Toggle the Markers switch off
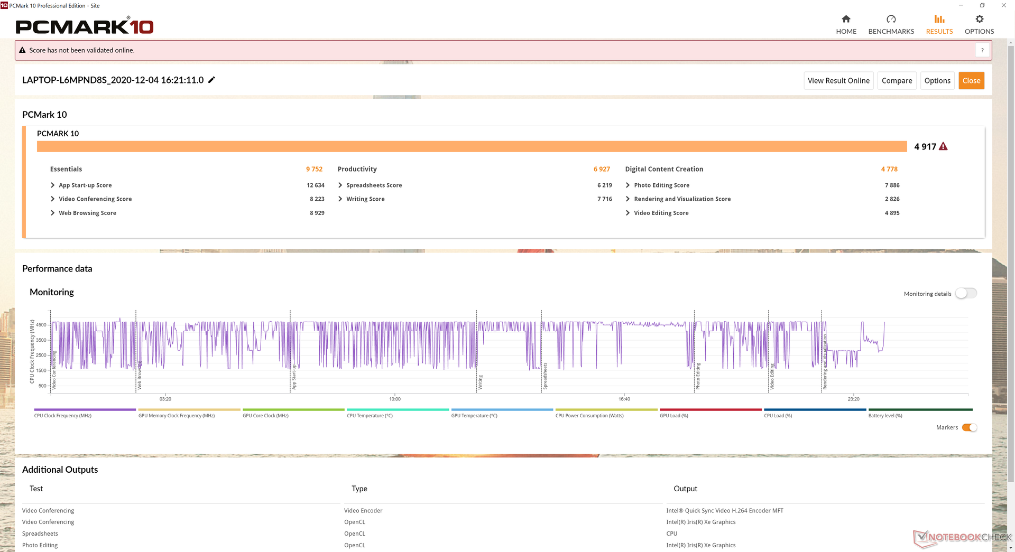This screenshot has height=552, width=1015. click(970, 427)
